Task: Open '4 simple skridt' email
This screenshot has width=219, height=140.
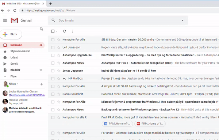Action: [133, 86]
